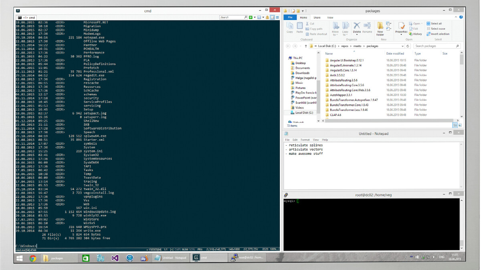This screenshot has height=270, width=481.
Task: Launch Chrome from the taskbar
Action: pos(32,258)
